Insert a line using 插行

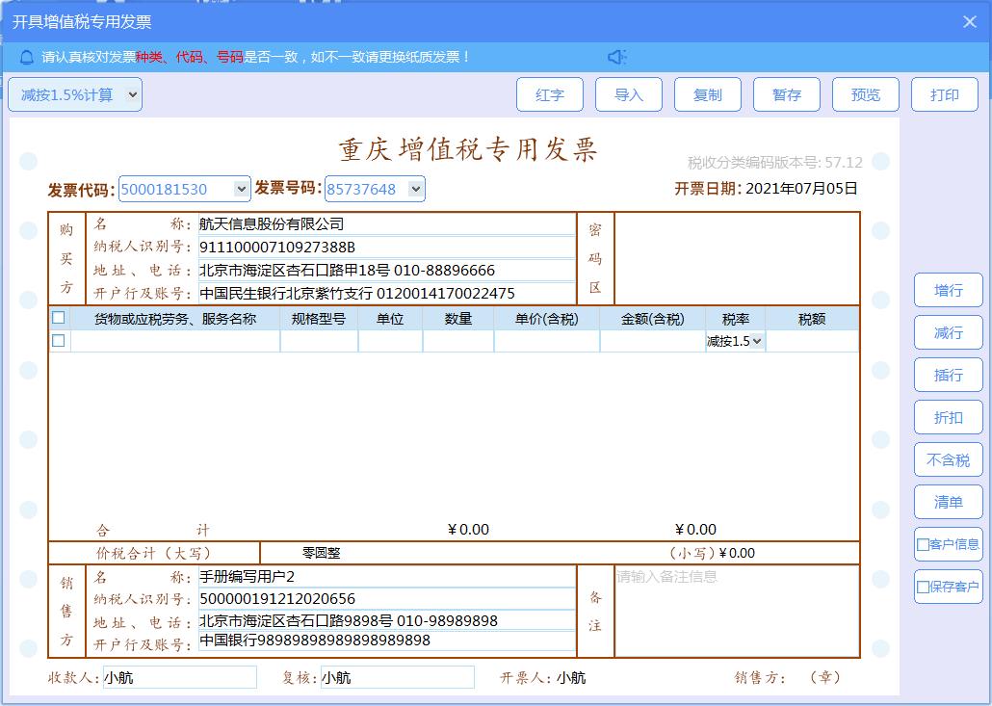point(948,375)
